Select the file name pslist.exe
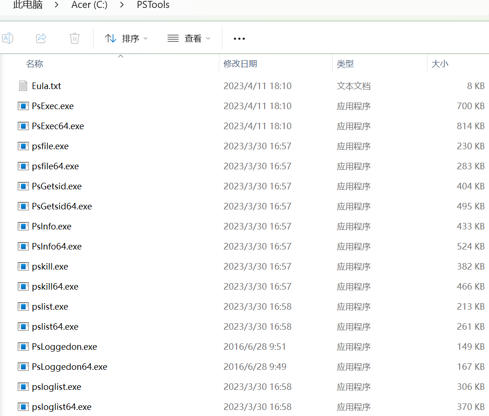The height and width of the screenshot is (416, 489). pyautogui.click(x=50, y=306)
